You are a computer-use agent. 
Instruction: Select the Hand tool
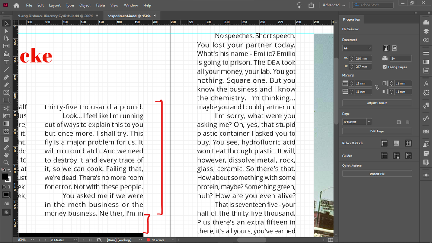pyautogui.click(x=6, y=155)
